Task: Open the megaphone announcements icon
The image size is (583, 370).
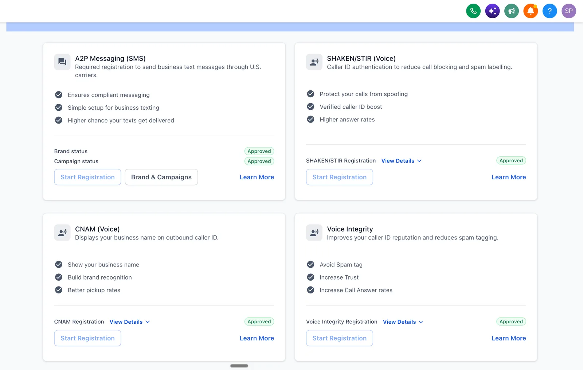Action: pyautogui.click(x=512, y=11)
